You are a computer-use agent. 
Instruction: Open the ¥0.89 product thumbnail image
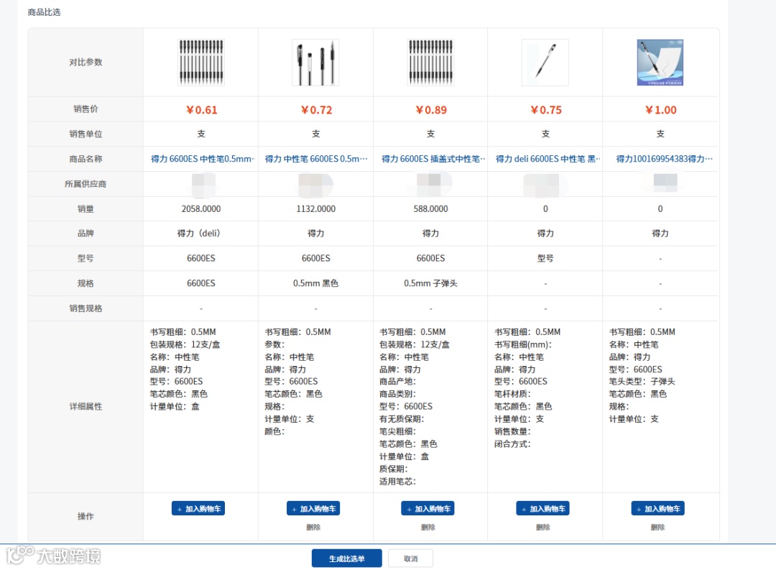[430, 63]
